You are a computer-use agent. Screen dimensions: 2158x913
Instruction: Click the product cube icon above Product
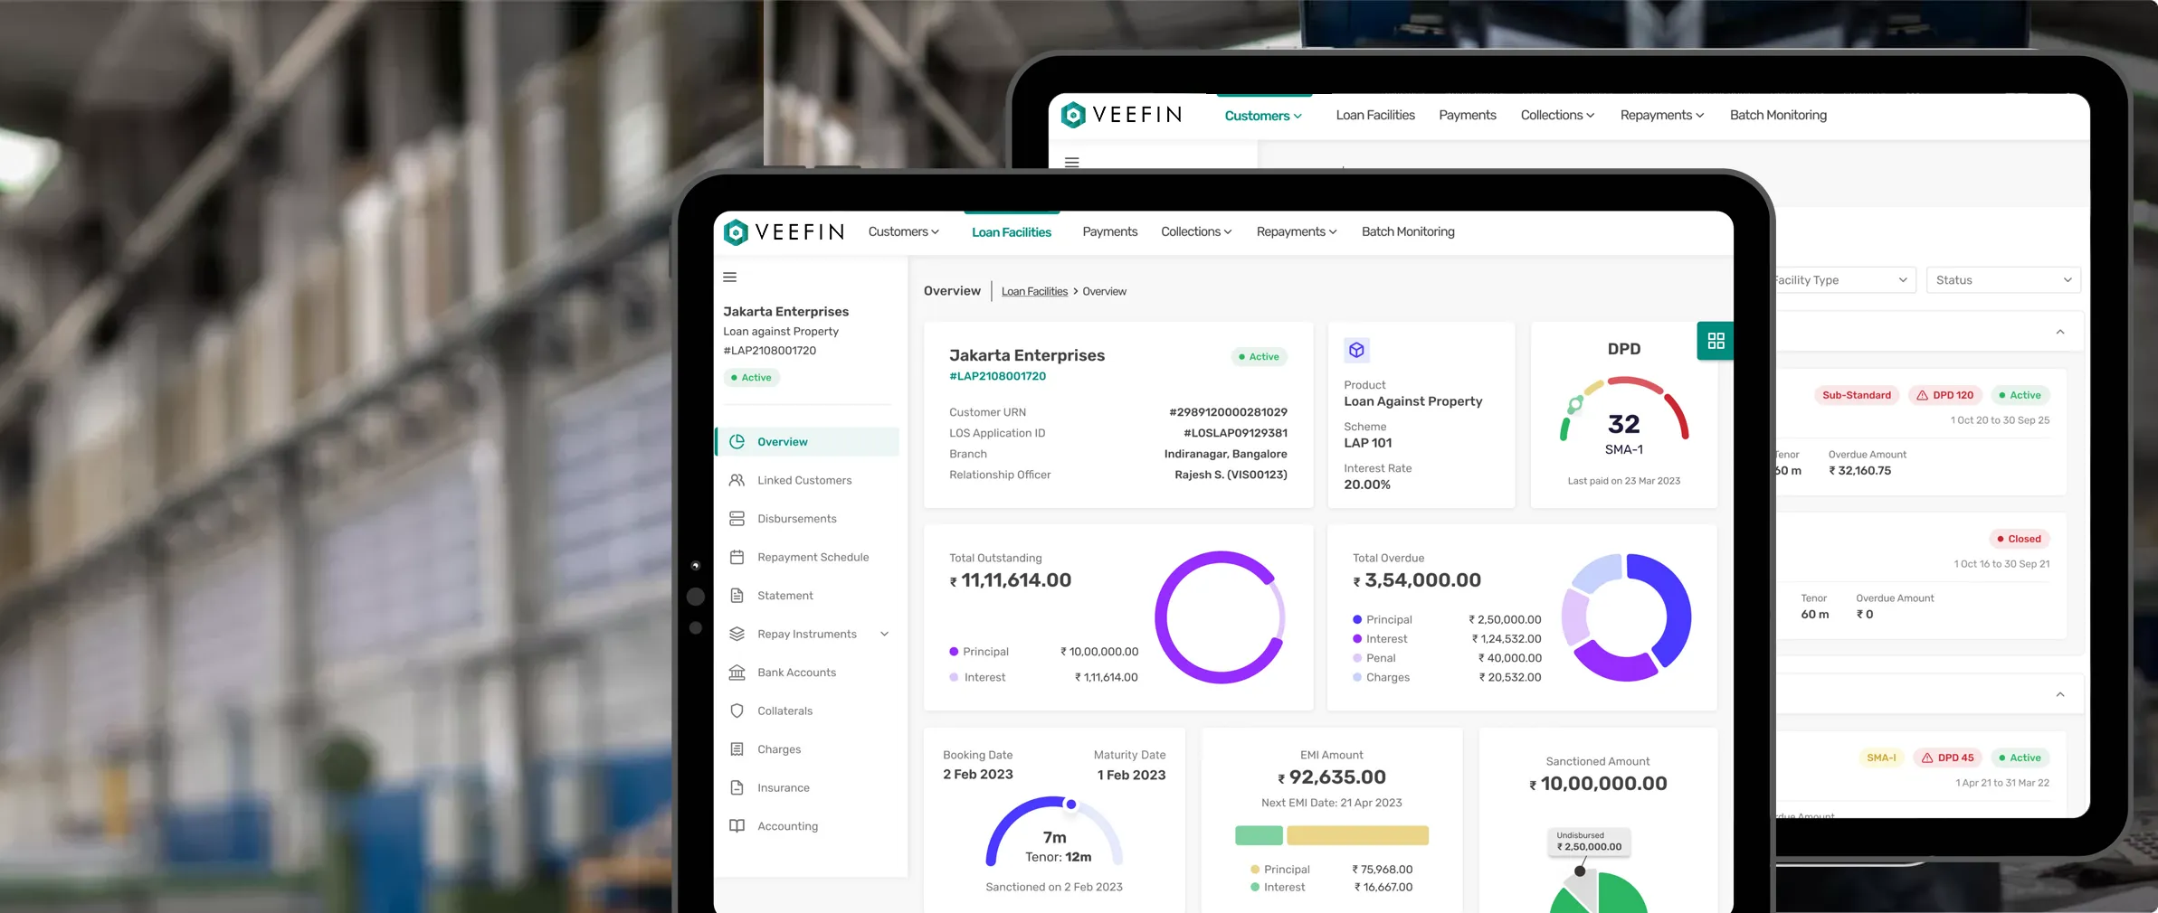tap(1356, 350)
